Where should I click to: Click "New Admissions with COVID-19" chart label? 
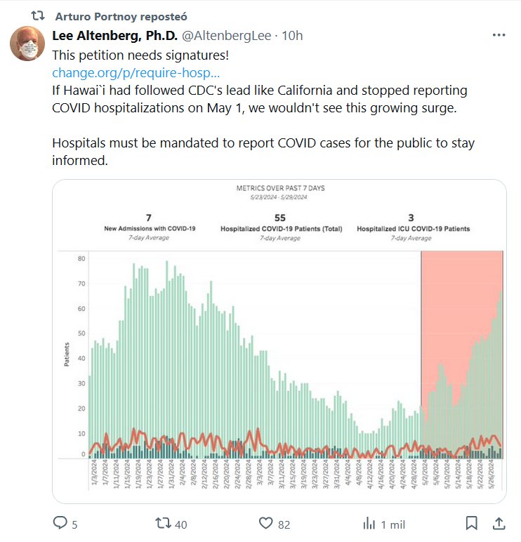pos(148,229)
